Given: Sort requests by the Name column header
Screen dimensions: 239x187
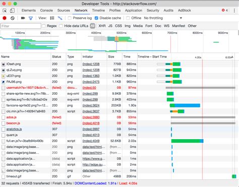Looking at the screenshot, I should [x=26, y=57].
